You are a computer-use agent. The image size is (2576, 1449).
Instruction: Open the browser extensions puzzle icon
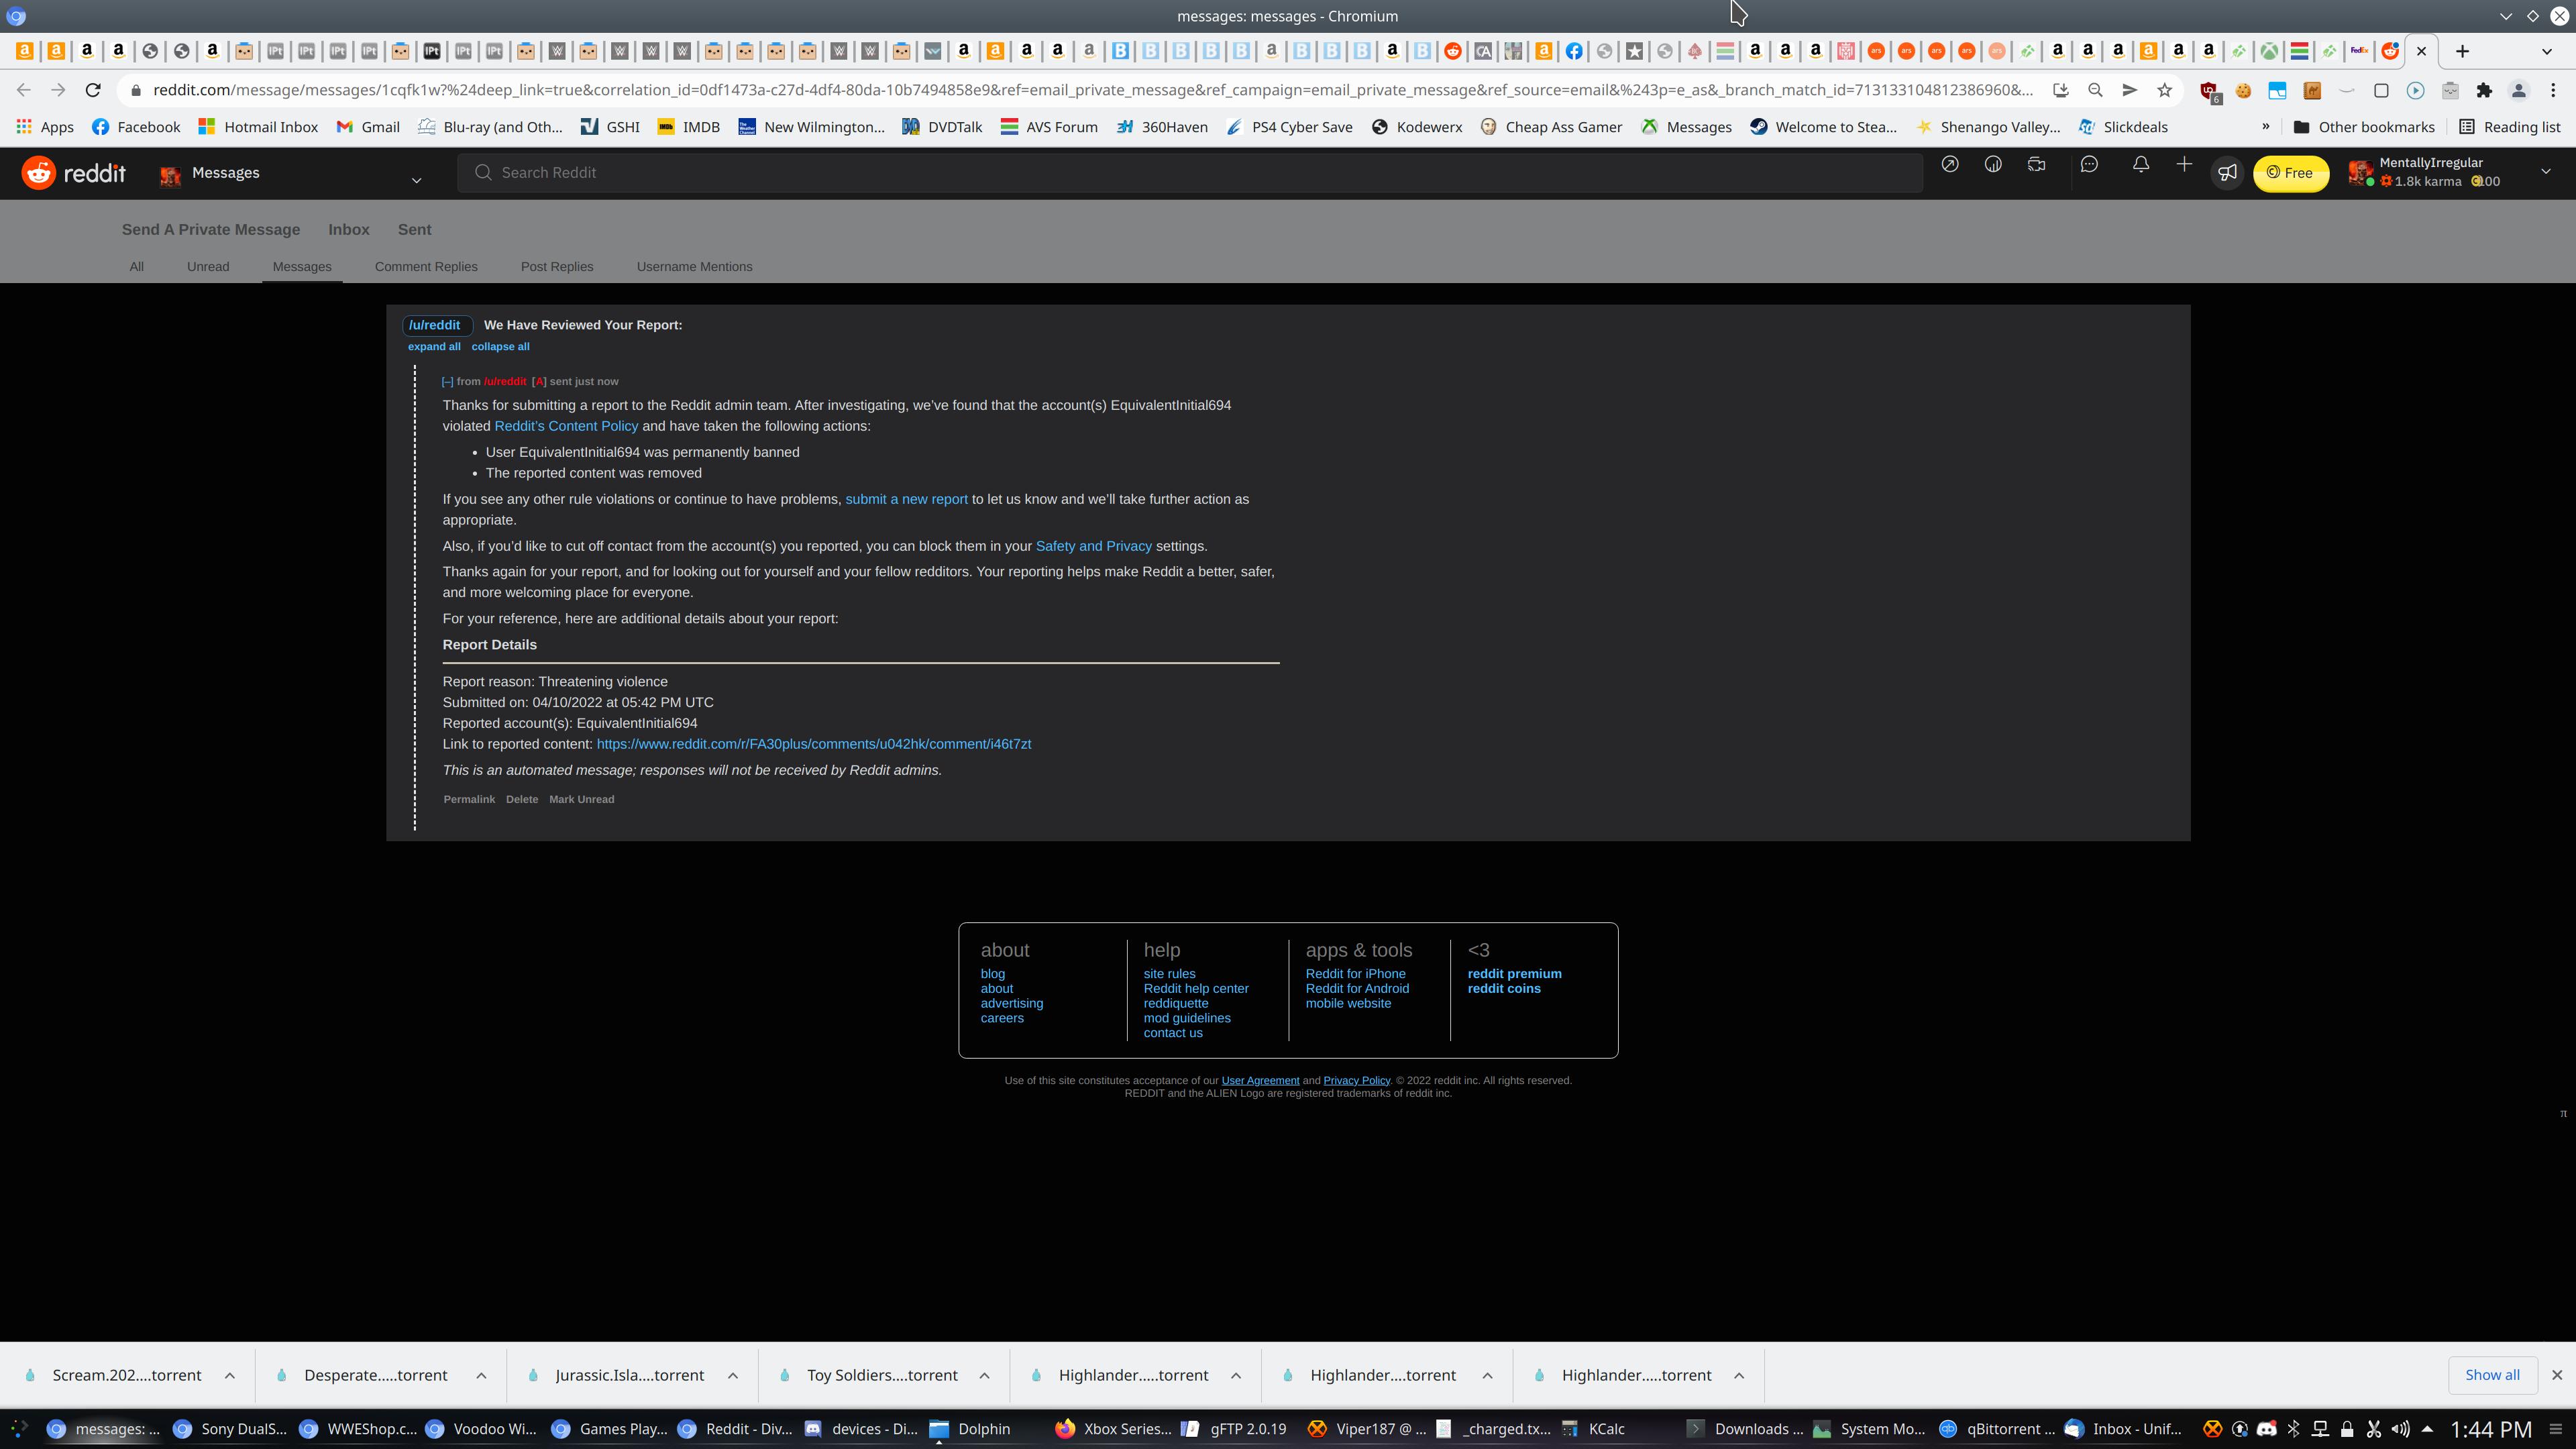[x=2484, y=90]
